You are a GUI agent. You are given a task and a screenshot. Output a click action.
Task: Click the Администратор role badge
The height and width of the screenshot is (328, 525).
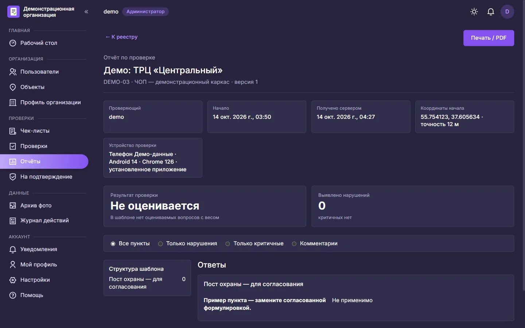[145, 12]
